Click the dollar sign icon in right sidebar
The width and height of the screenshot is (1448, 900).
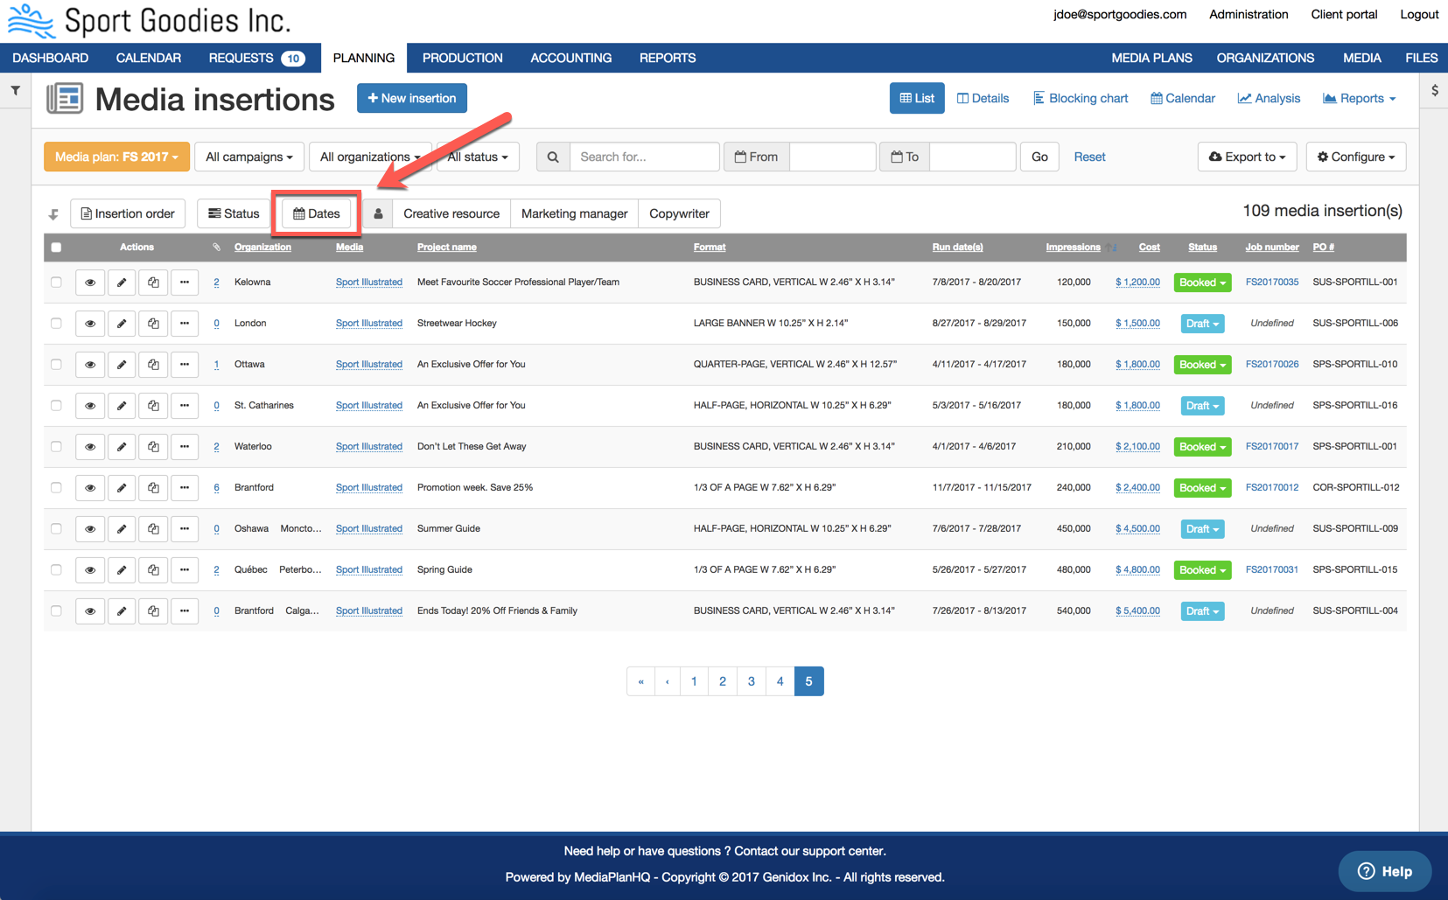pyautogui.click(x=1434, y=90)
